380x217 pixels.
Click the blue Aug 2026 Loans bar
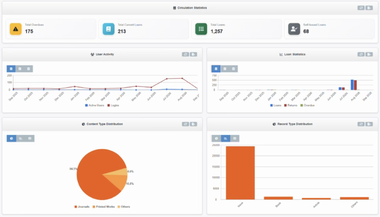[x=352, y=85]
